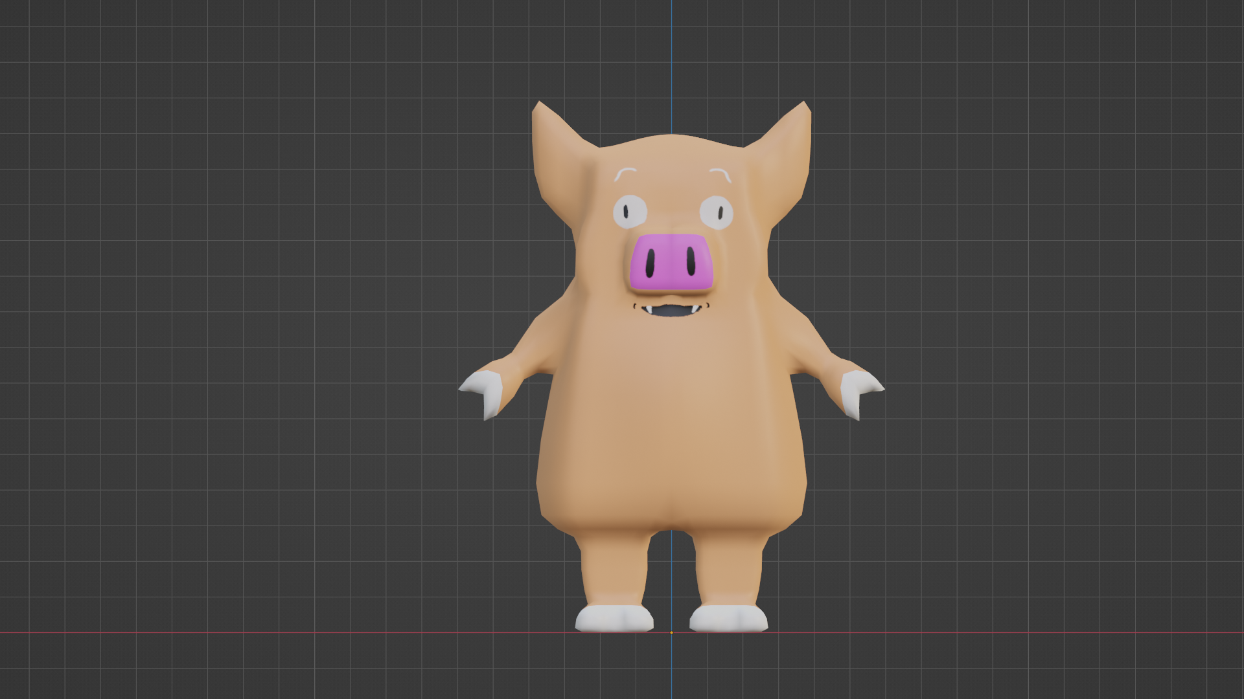1244x699 pixels.
Task: Click the eyebrow above the left-side eye
Action: point(625,173)
